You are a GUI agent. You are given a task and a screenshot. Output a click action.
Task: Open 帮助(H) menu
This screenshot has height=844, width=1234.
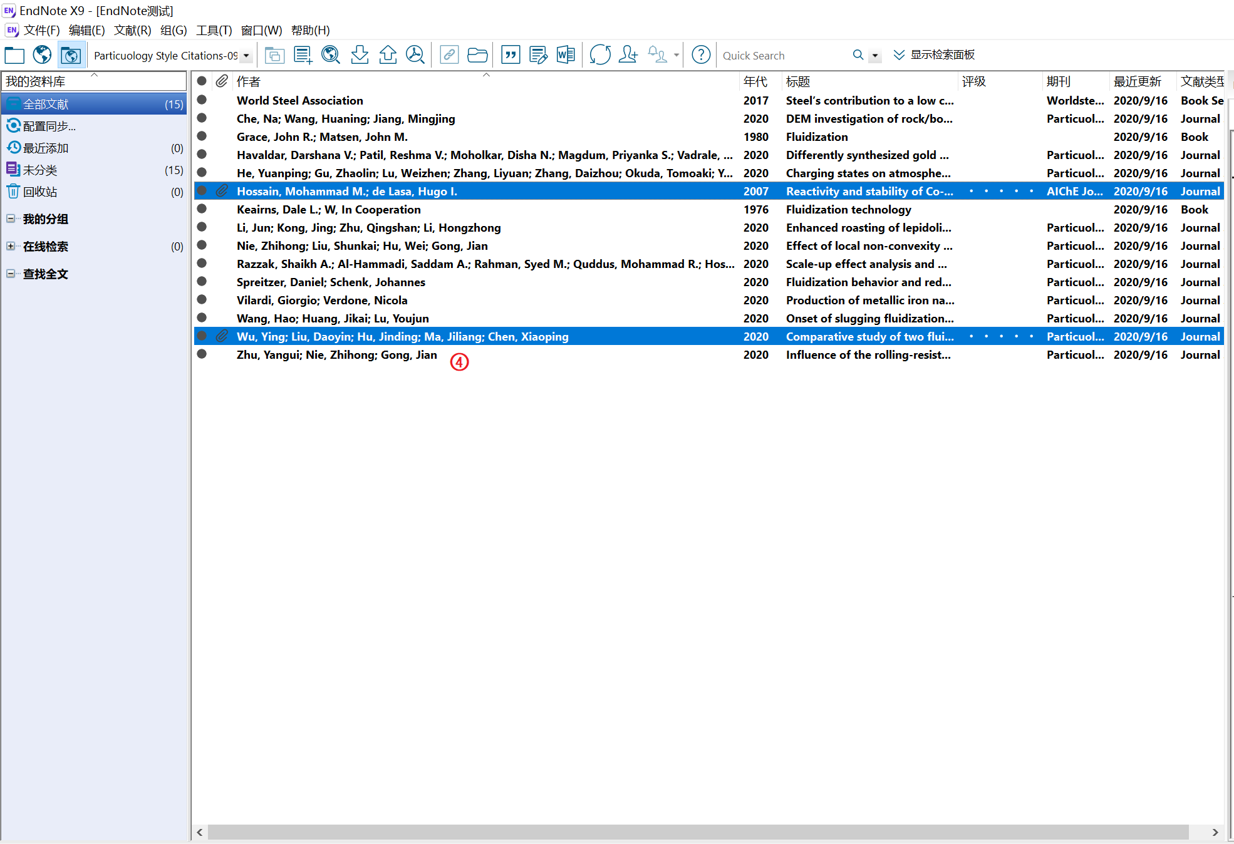click(310, 30)
